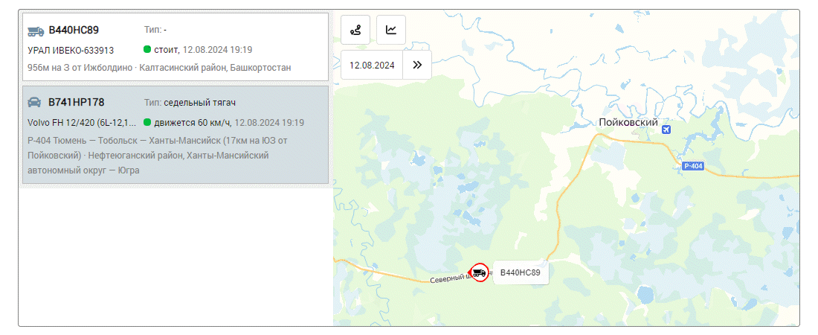Image resolution: width=818 pixels, height=335 pixels.
Task: Click the P-404 road shield on map
Action: 693,166
